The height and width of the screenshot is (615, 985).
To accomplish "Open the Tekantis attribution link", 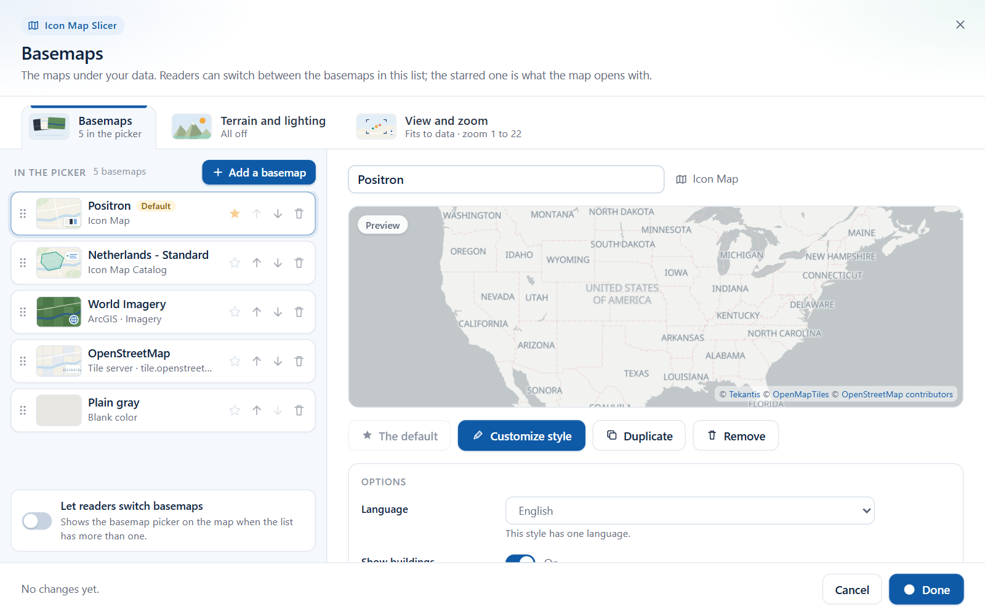I will tap(744, 394).
